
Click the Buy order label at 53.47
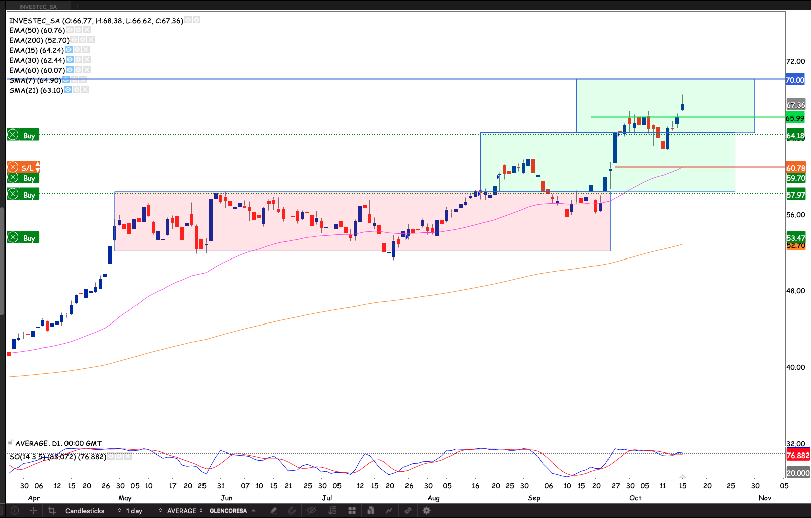(x=29, y=238)
